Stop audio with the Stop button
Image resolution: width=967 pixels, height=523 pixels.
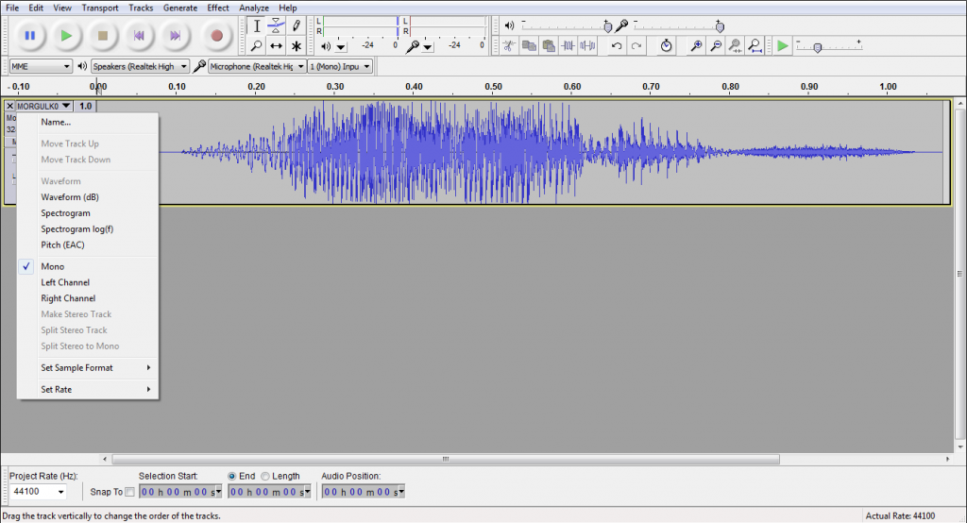[x=102, y=36]
